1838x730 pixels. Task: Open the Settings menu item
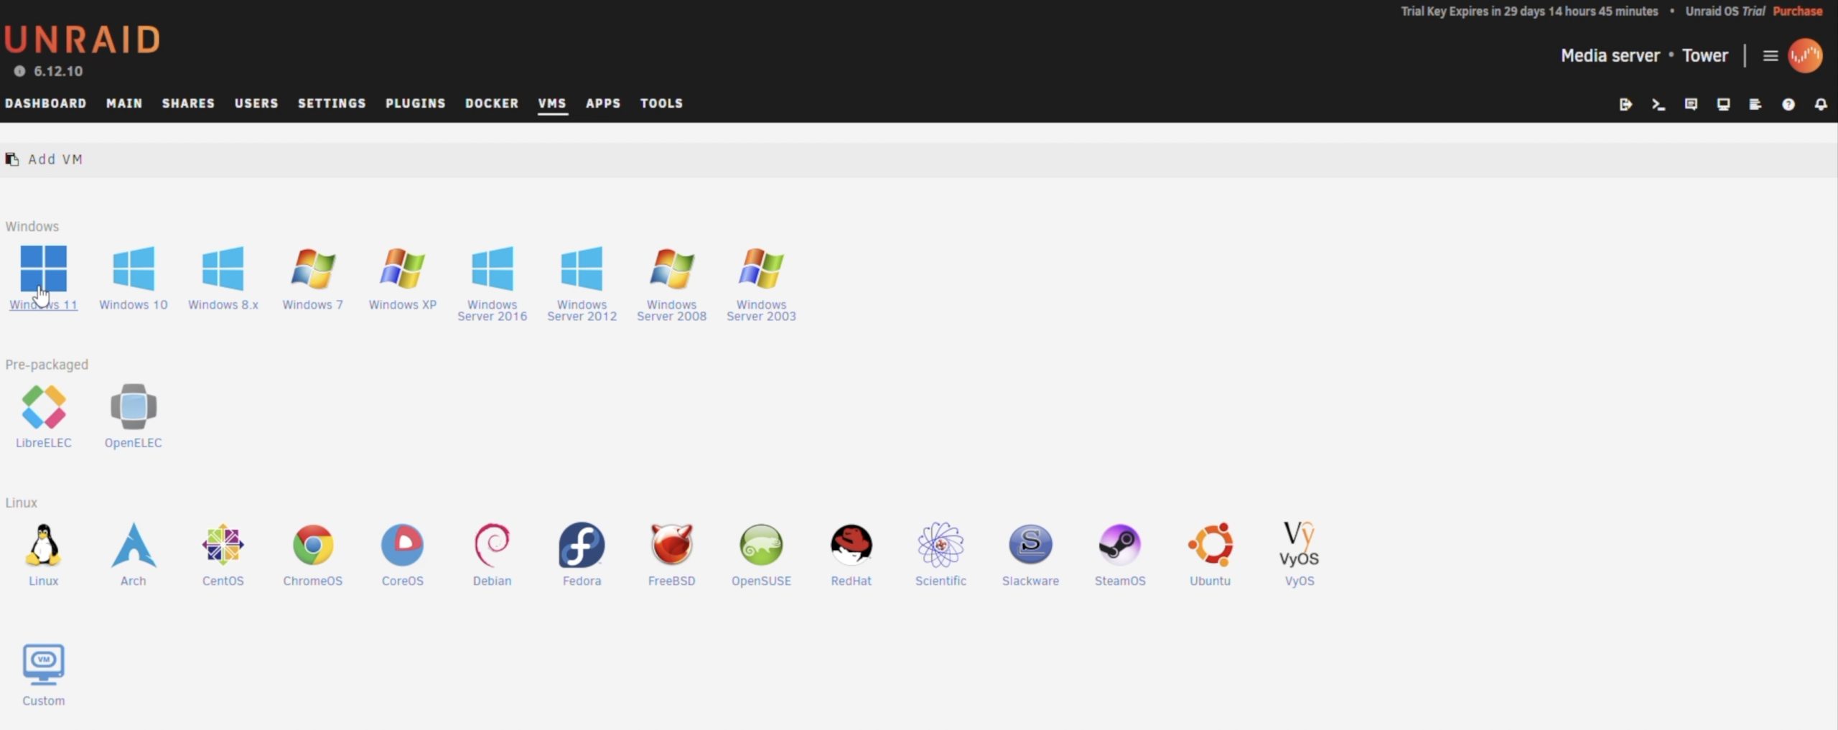tap(332, 103)
